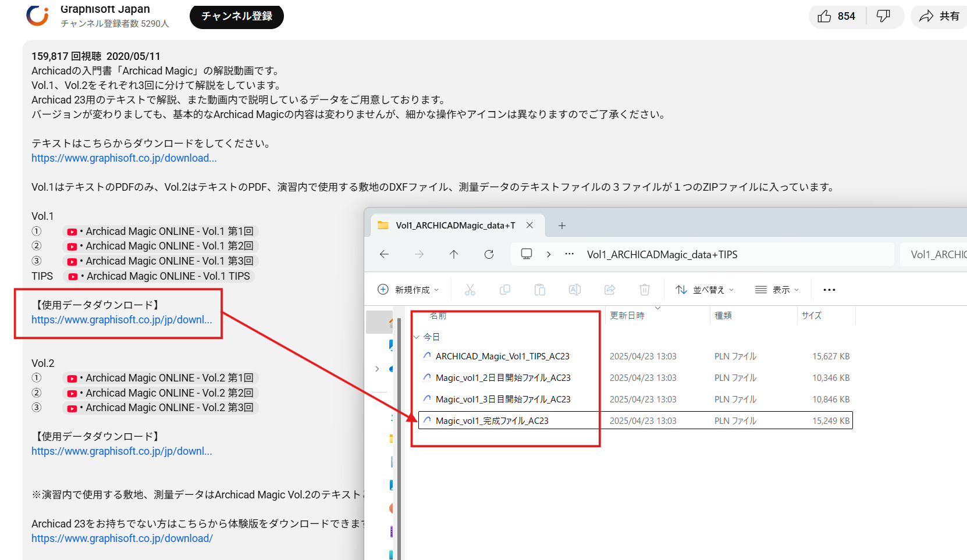967x560 pixels.
Task: Open the Graphisoft Japan channel avatar
Action: [37, 16]
